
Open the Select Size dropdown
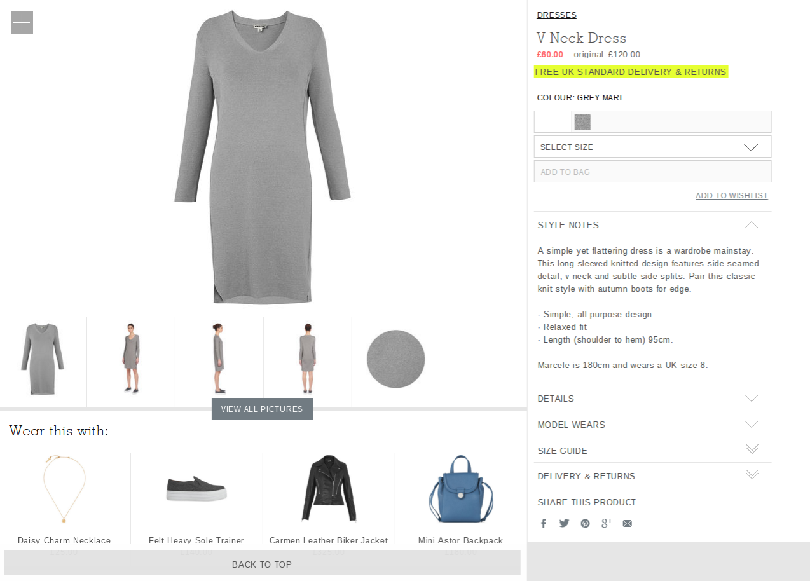click(652, 147)
